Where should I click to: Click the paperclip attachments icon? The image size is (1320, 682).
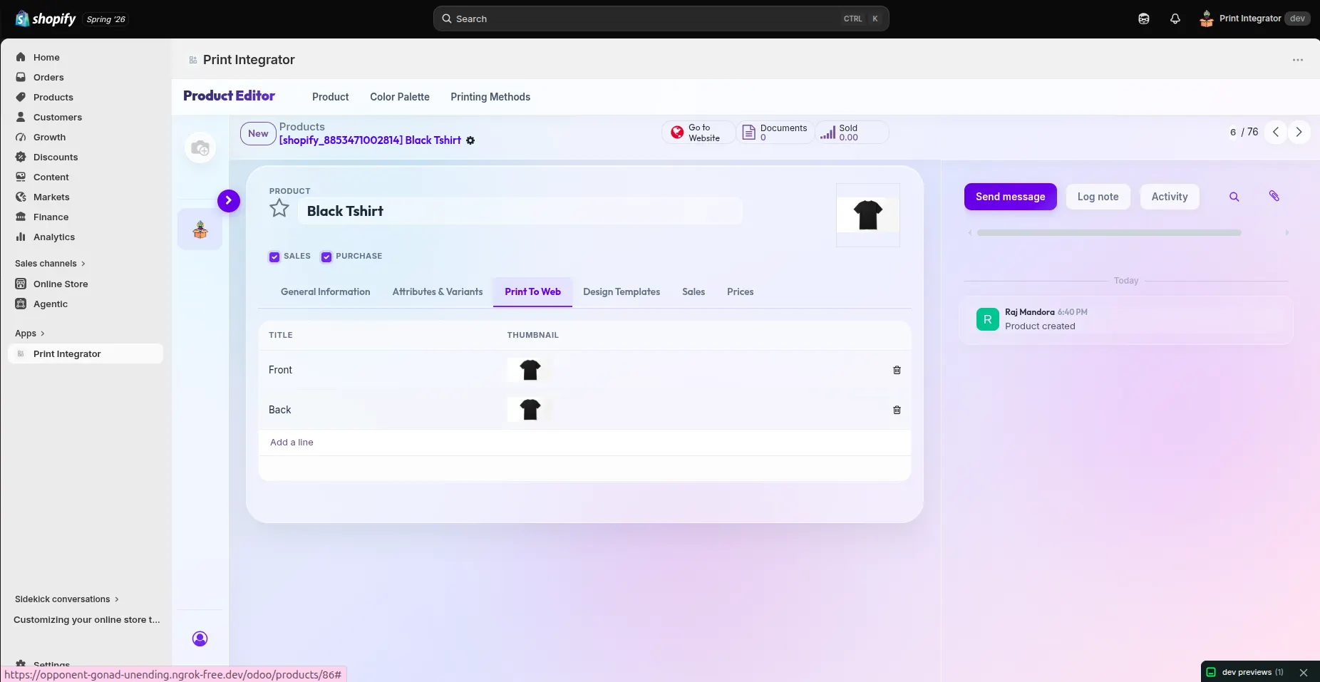tap(1274, 196)
